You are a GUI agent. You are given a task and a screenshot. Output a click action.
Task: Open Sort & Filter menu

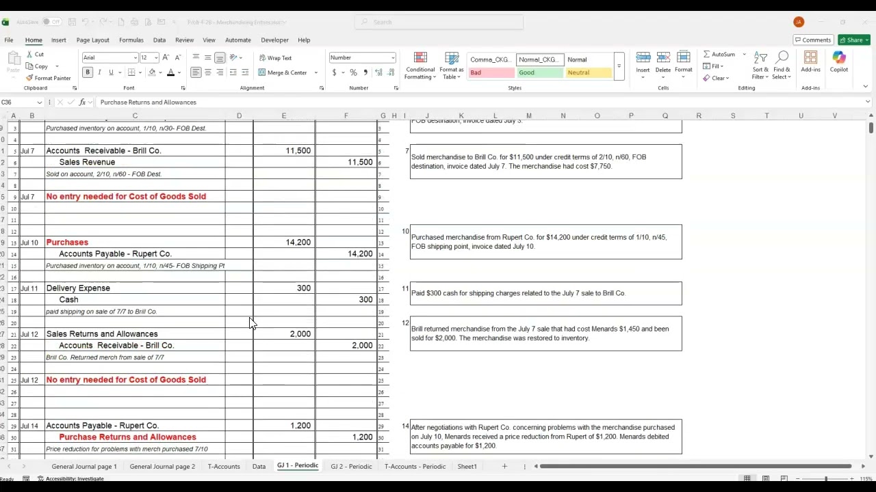click(x=760, y=66)
